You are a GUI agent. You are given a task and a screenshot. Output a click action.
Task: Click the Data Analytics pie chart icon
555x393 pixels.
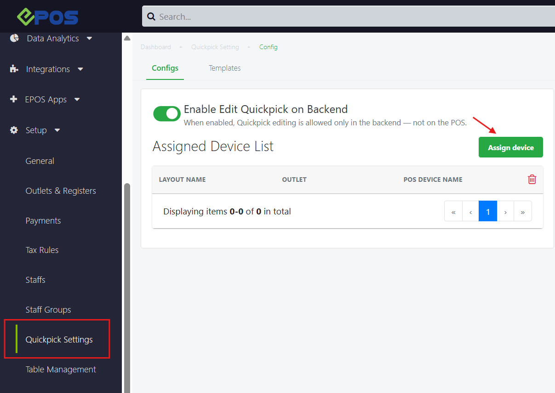pos(14,38)
